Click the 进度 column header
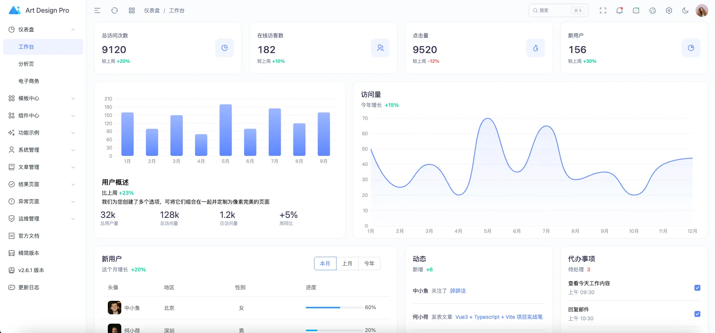715x333 pixels. click(311, 287)
